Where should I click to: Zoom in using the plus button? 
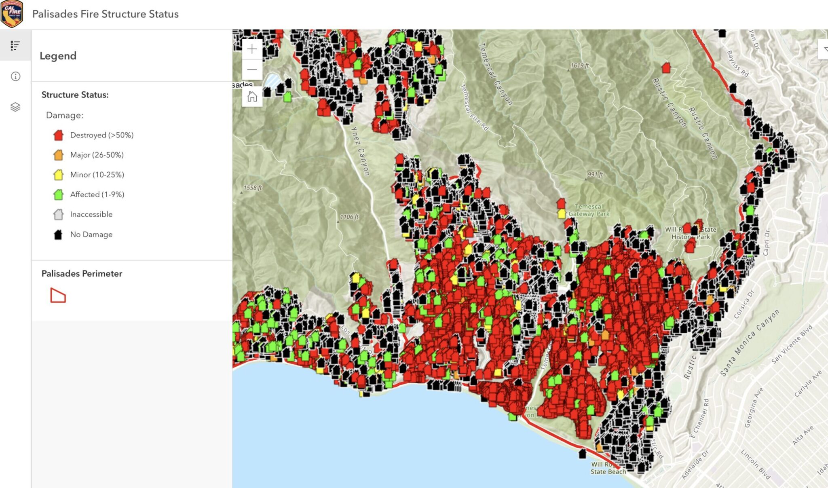[x=251, y=49]
